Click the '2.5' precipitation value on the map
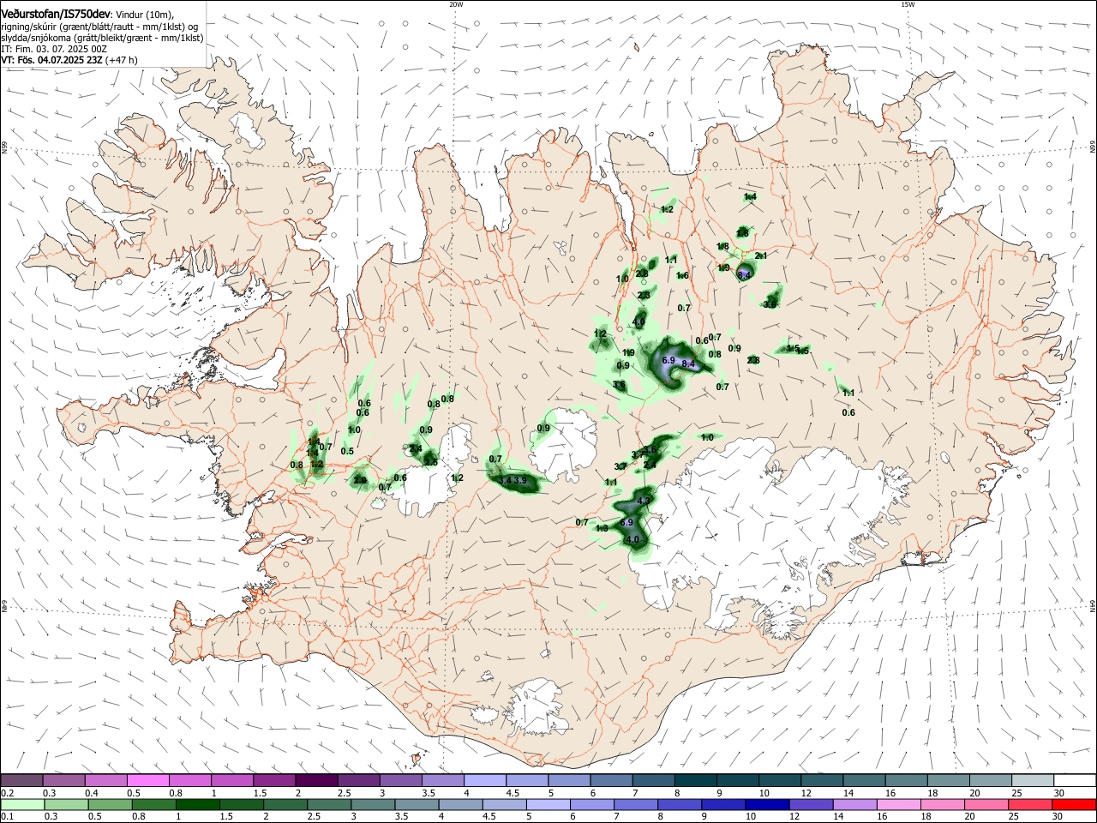Screen dimensions: 1097x823 click(x=431, y=463)
